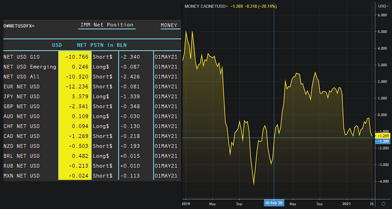The width and height of the screenshot is (392, 209).
Task: Click the 2021 label on time axis
Action: pos(347,203)
